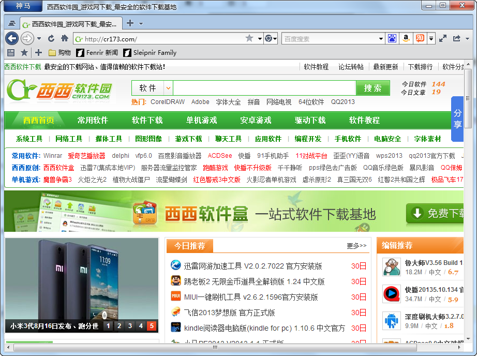Viewport: 477px width, 356px height.
Task: Open the 常用软件 navigation tab
Action: tap(93, 120)
